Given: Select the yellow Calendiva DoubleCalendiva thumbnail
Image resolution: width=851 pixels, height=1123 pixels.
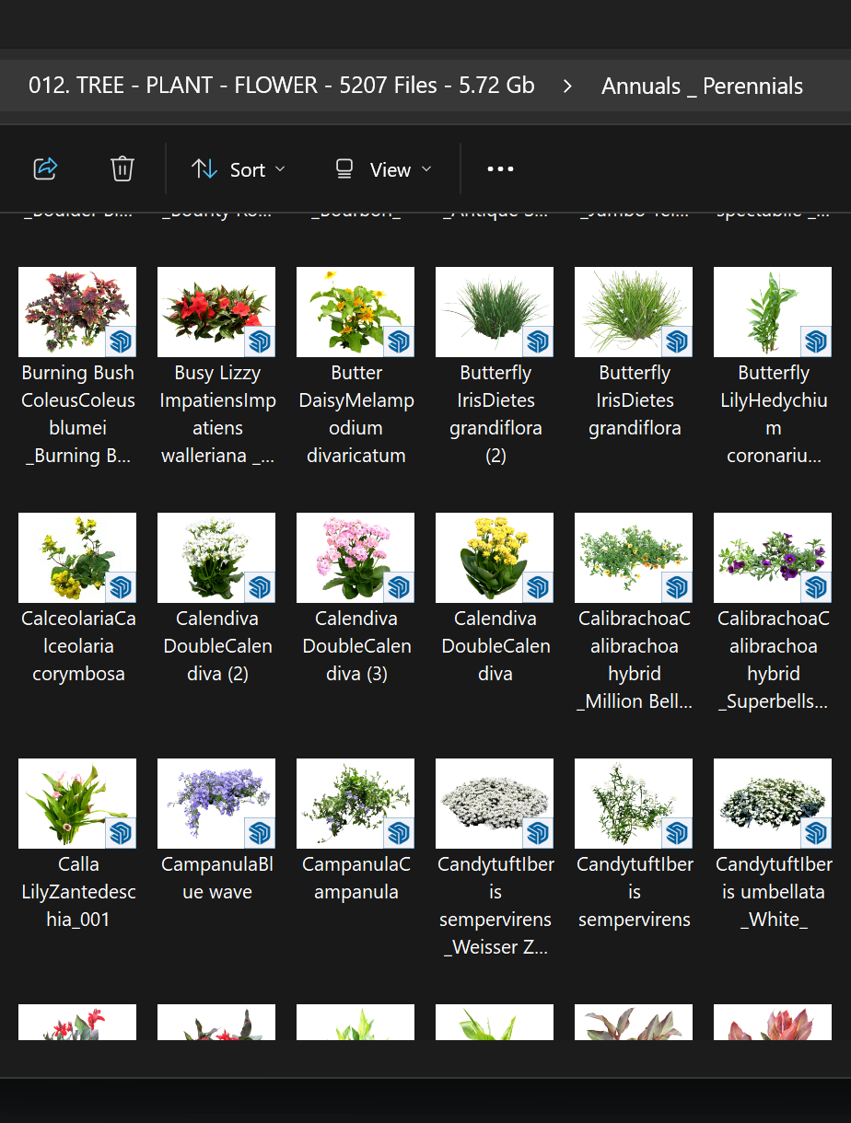Looking at the screenshot, I should (x=495, y=558).
